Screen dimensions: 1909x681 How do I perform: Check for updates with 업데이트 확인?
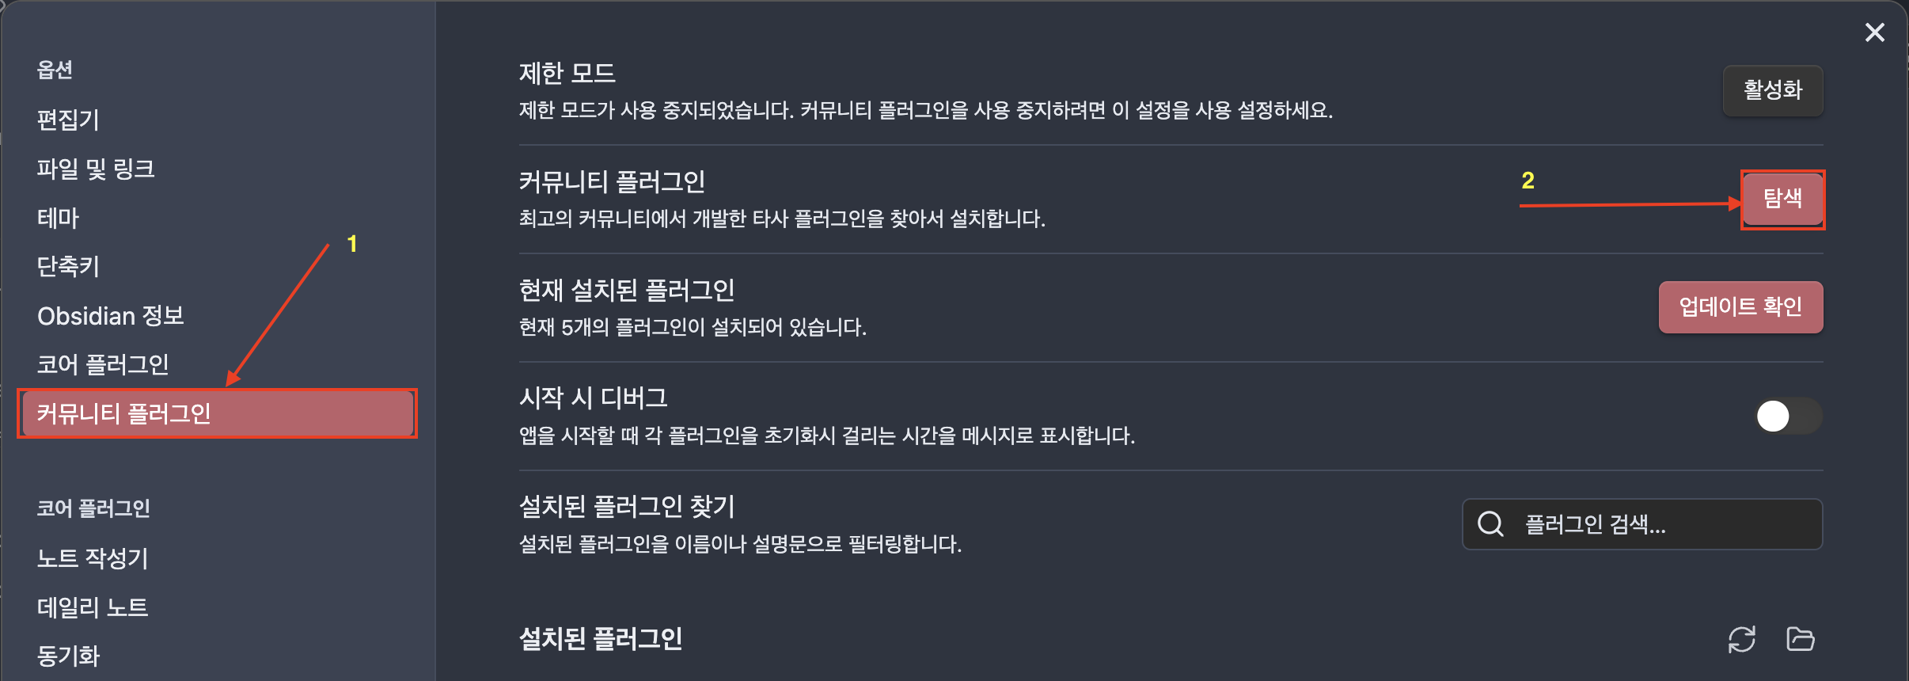pos(1740,306)
